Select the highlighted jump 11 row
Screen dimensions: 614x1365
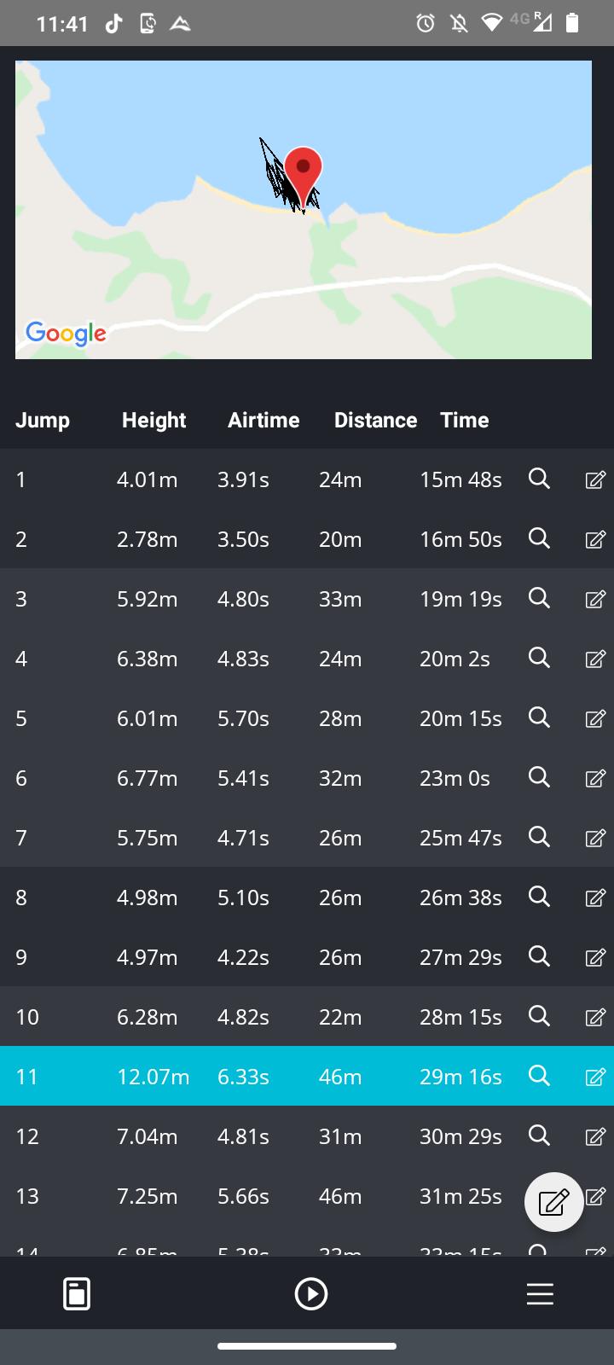256,1077
